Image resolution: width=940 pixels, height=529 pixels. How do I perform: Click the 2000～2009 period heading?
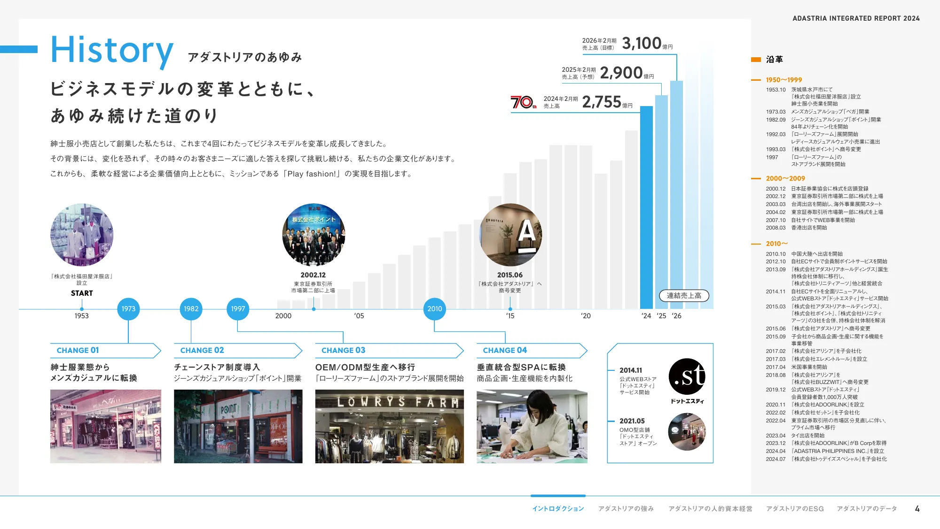tap(785, 178)
